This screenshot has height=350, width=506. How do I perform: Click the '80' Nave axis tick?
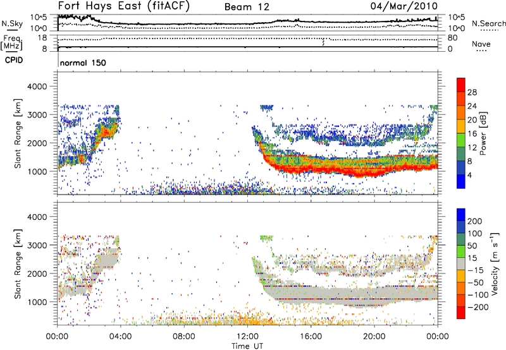(452, 38)
